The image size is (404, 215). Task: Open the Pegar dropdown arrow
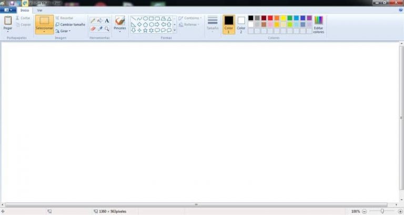point(8,31)
